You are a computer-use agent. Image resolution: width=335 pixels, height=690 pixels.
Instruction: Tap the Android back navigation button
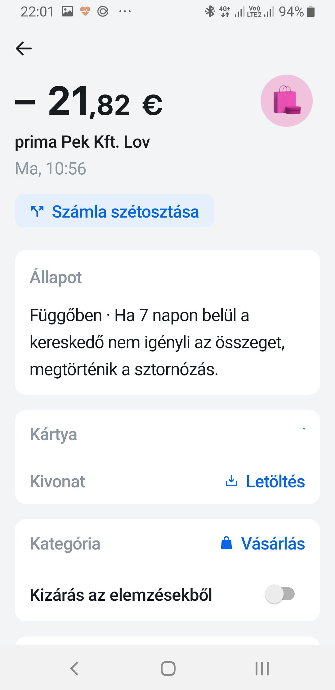pos(74,668)
